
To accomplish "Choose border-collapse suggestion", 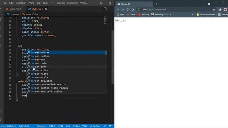I will (67, 81).
